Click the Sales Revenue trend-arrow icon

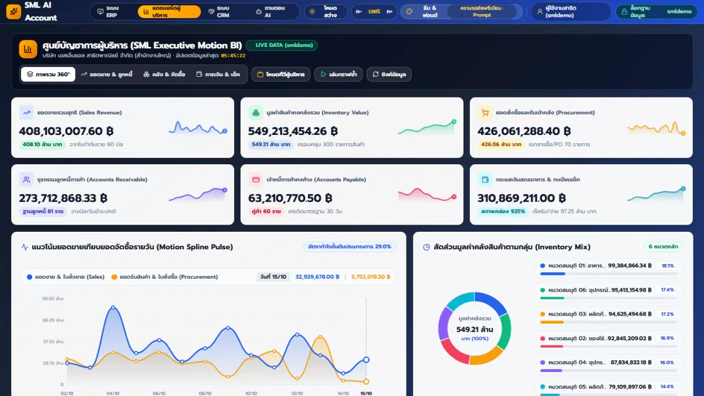coord(26,113)
